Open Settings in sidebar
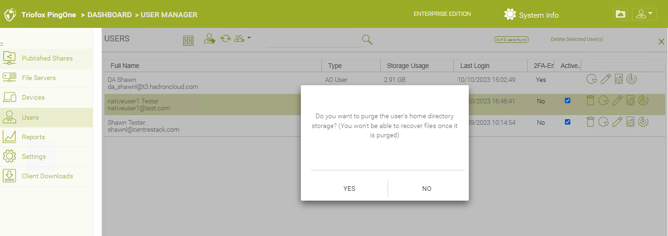The height and width of the screenshot is (236, 668). [46, 156]
